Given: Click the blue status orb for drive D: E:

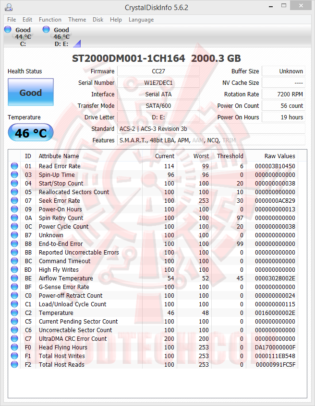Looking at the screenshot, I should (x=46, y=29).
